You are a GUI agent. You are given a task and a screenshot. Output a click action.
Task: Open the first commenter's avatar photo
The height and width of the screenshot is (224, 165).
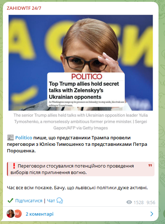coord(10,214)
